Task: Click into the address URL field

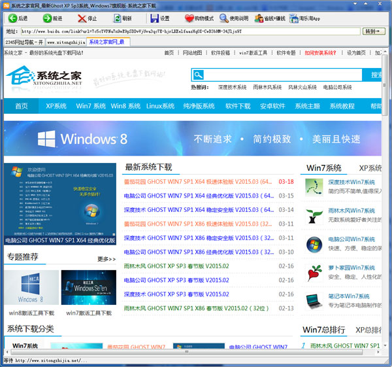Action: 190,31
